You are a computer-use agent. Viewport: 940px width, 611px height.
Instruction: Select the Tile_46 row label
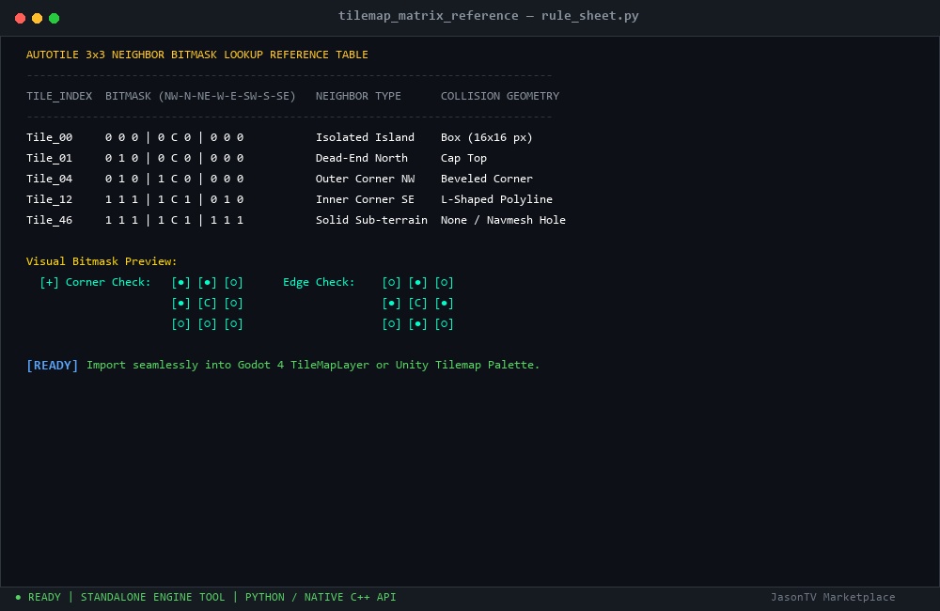[x=49, y=220]
